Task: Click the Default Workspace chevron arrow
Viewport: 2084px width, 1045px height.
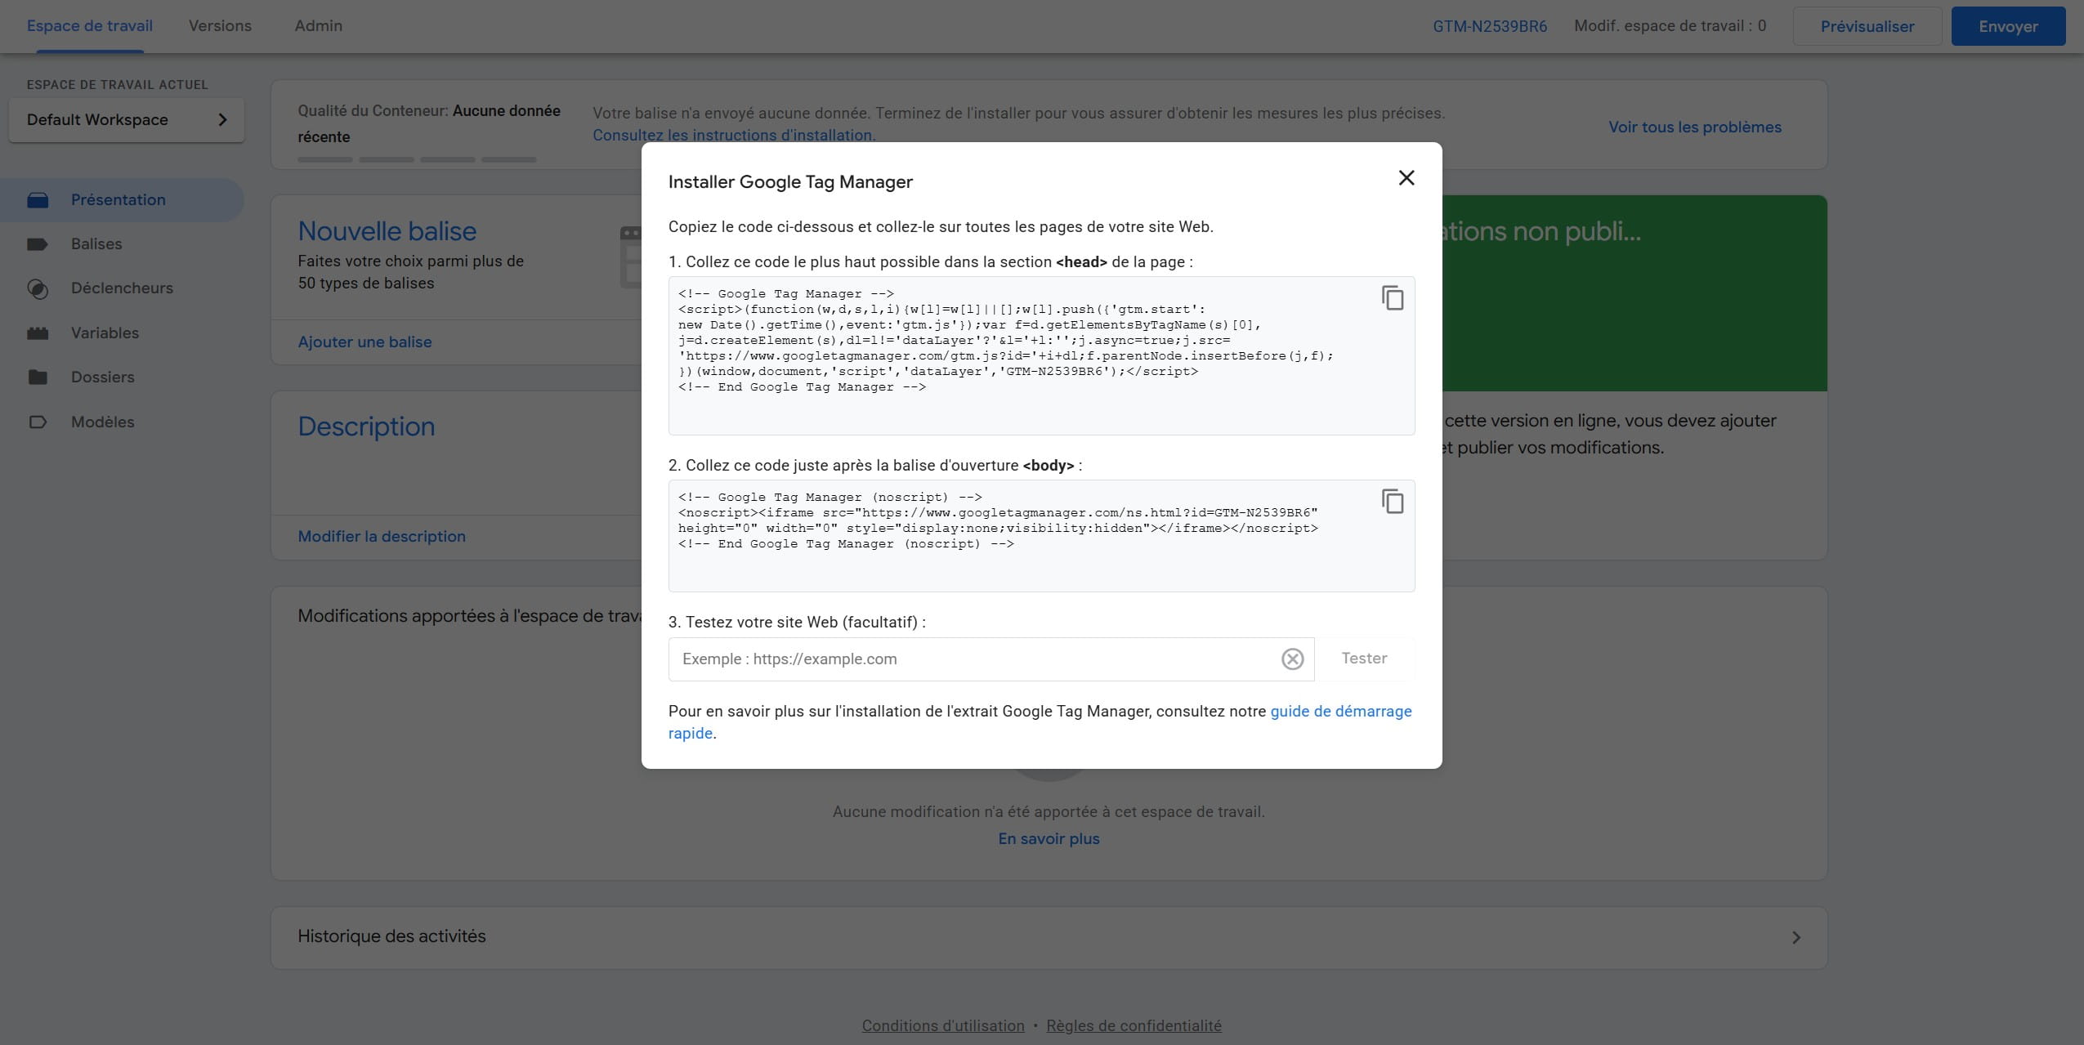Action: [222, 120]
